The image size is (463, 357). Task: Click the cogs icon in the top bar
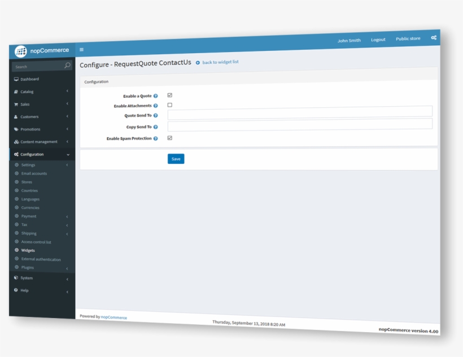point(434,37)
